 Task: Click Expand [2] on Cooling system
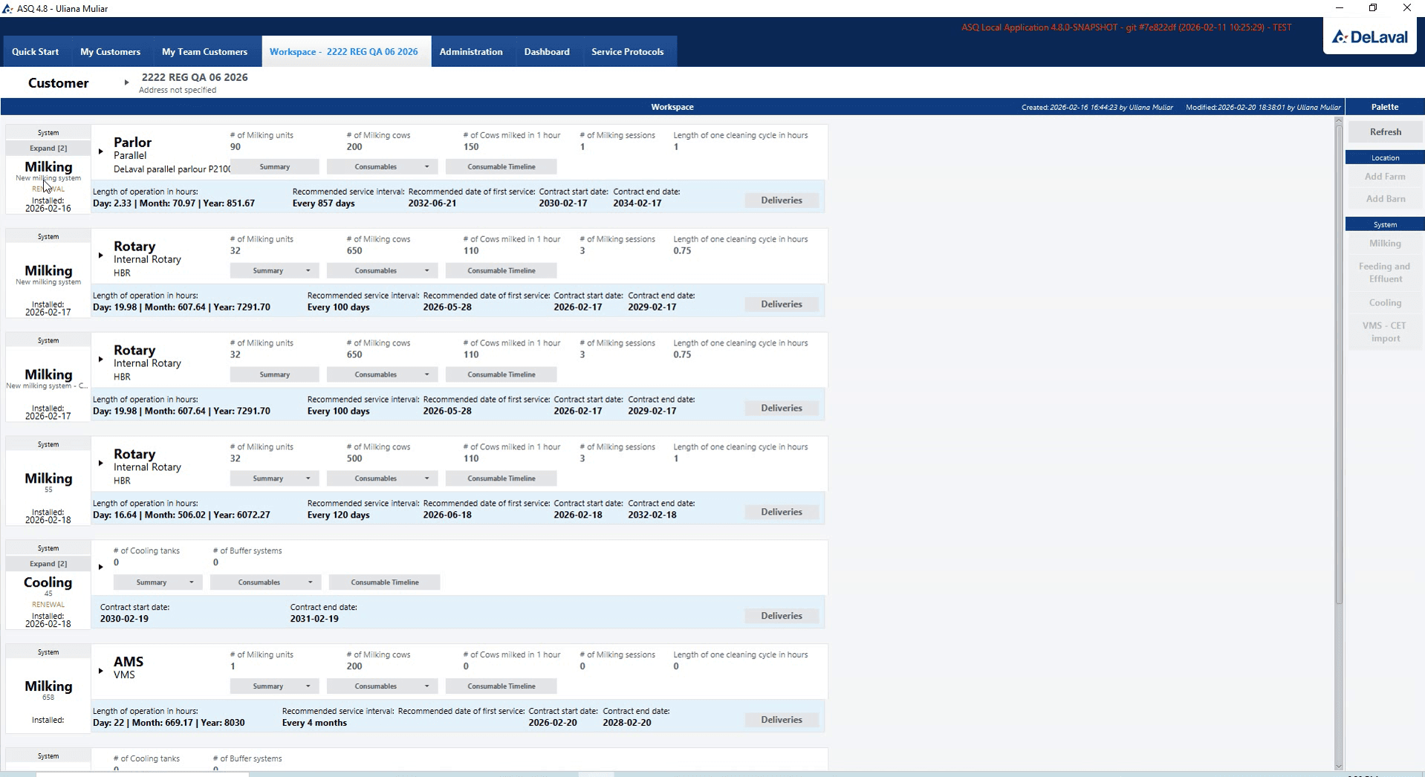pos(48,564)
